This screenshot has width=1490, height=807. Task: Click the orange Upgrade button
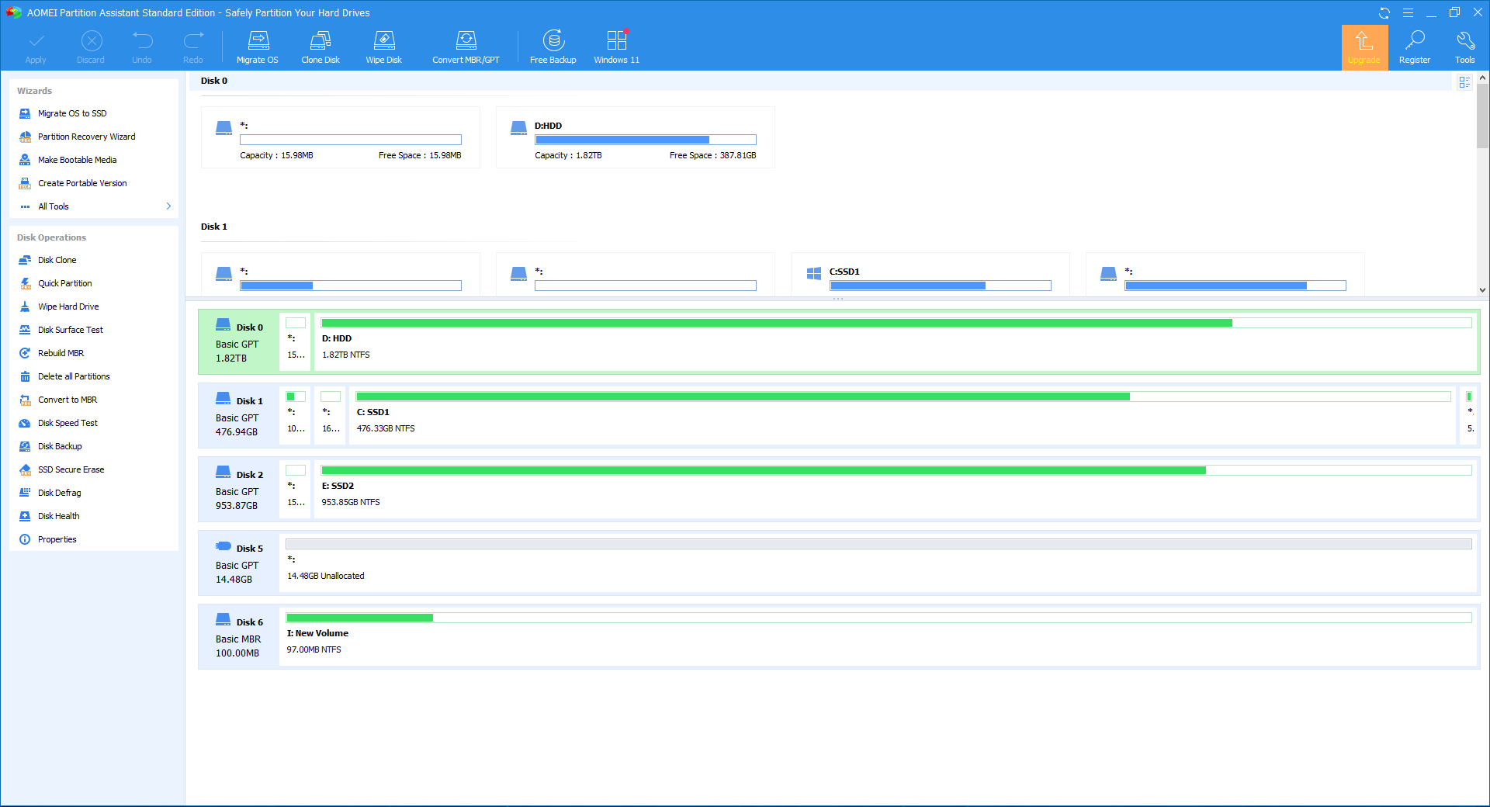[x=1364, y=47]
